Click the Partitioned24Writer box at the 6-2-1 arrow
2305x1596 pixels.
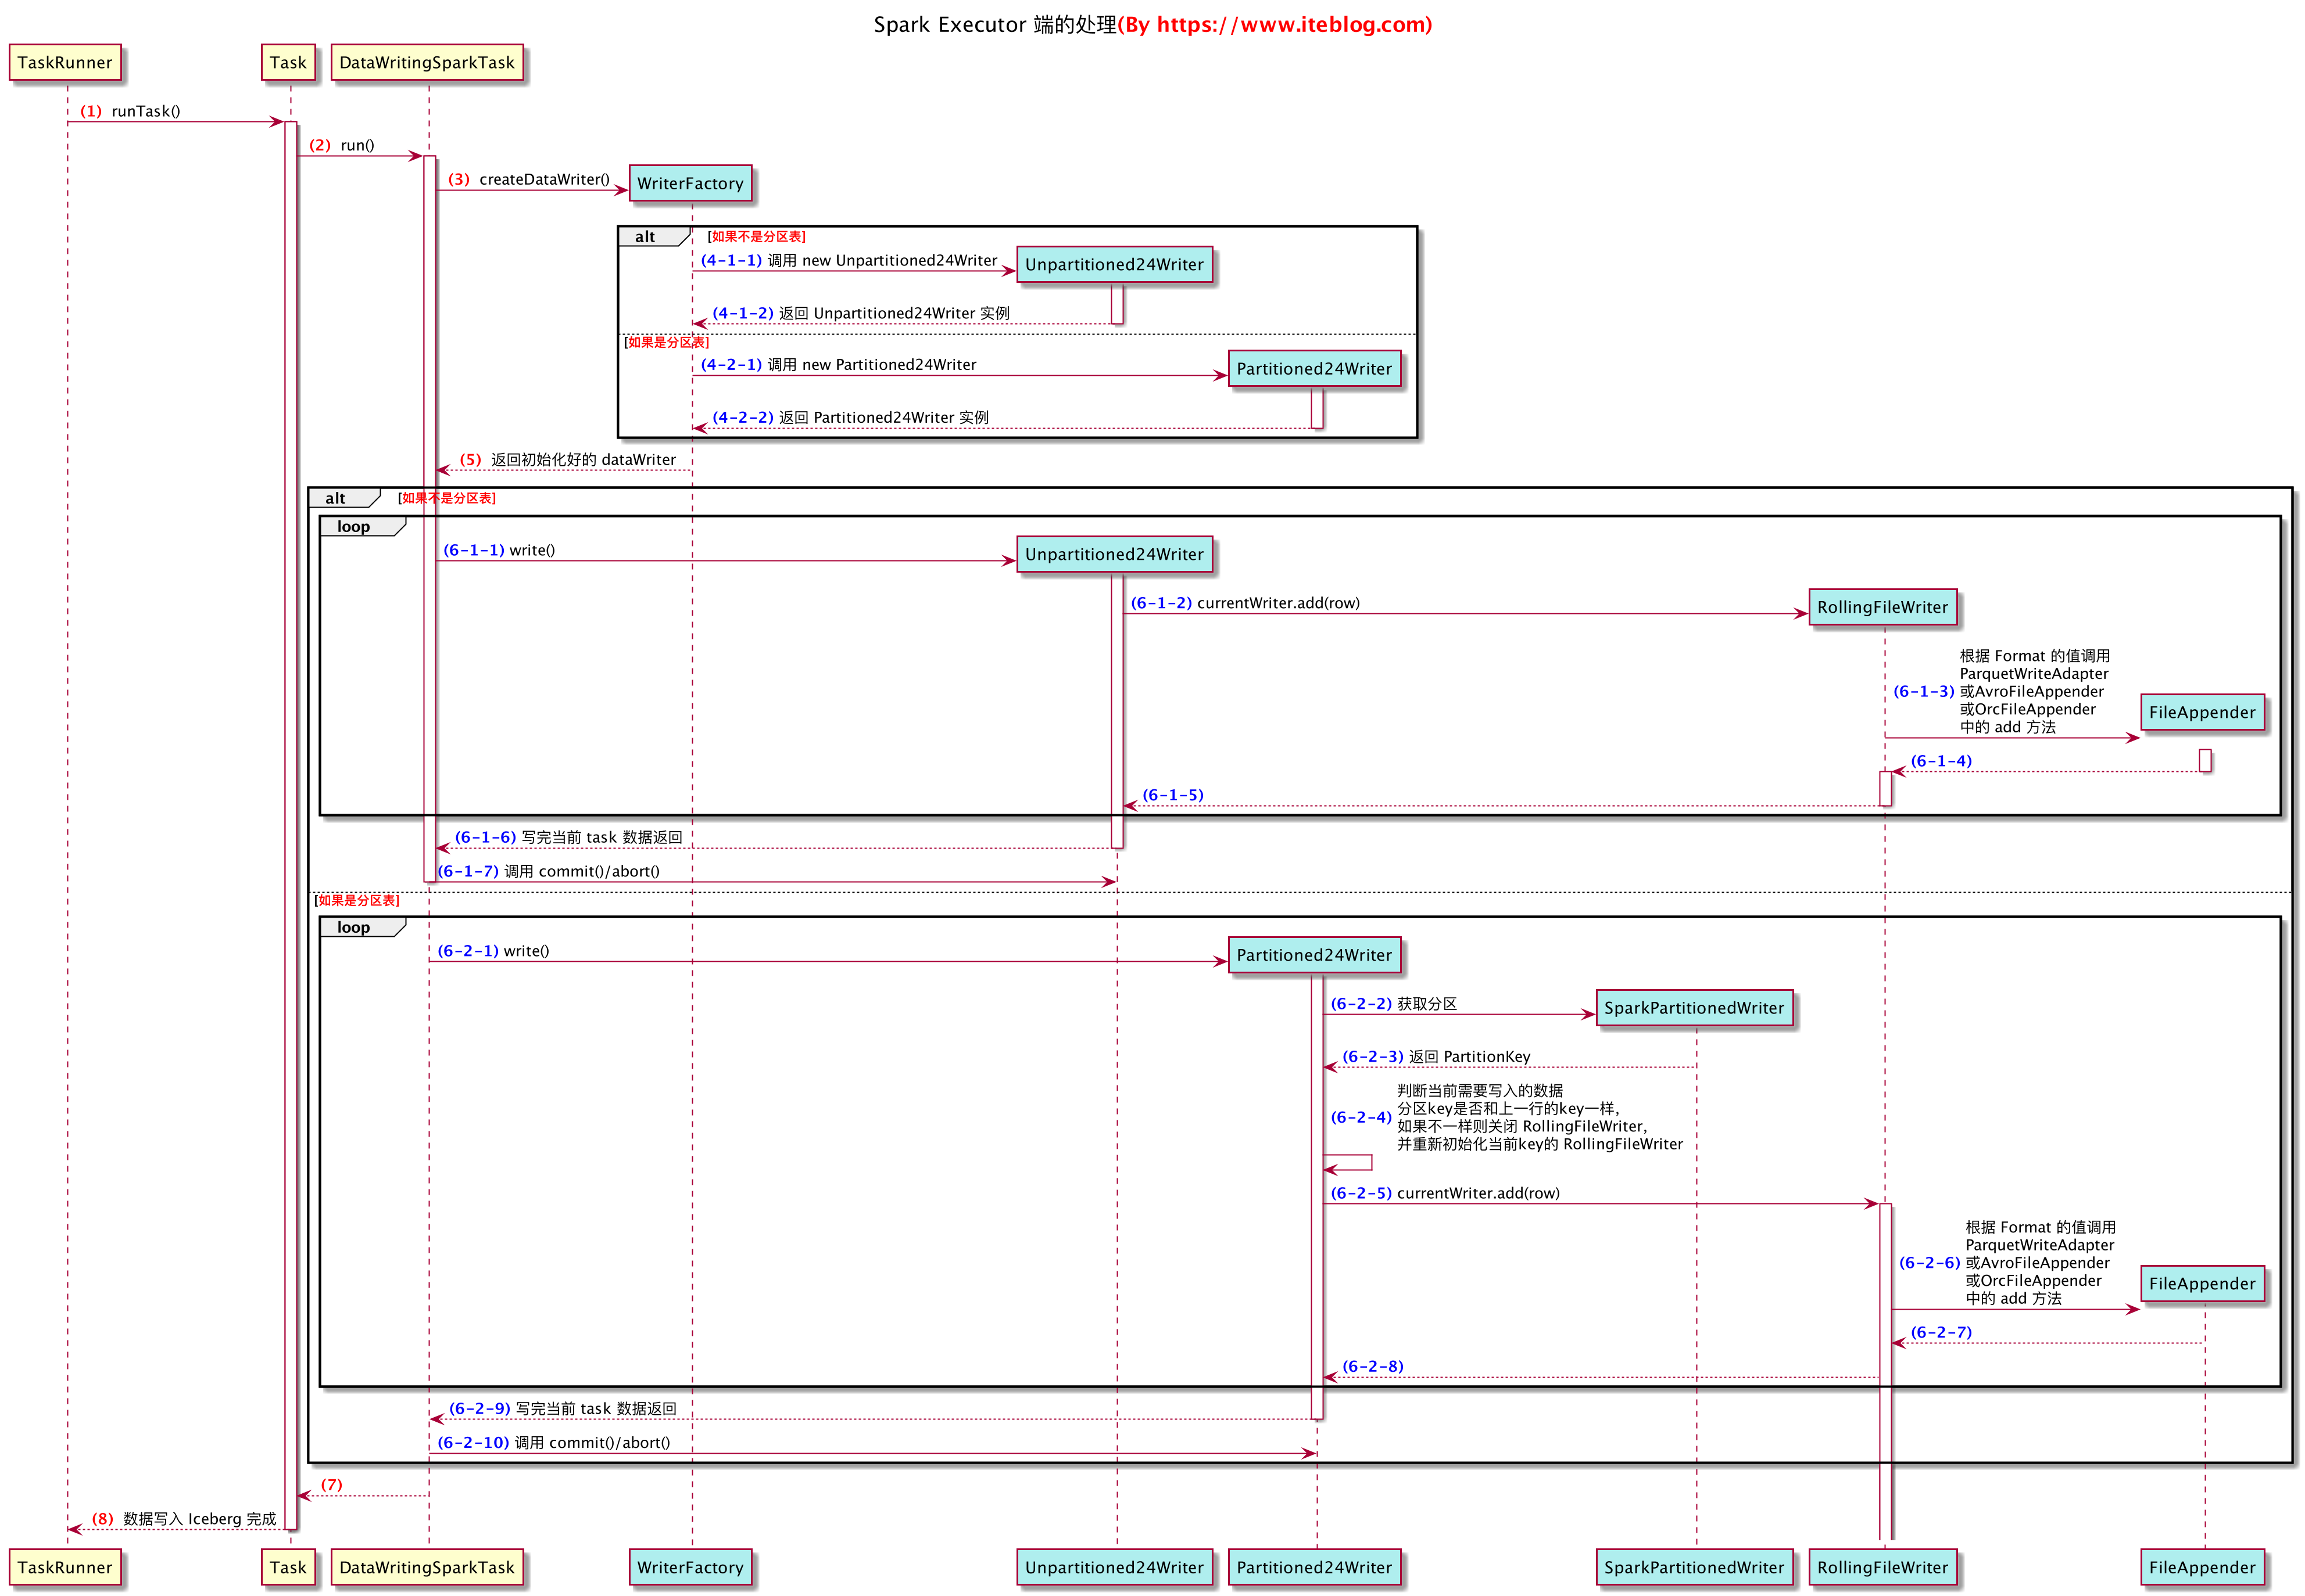point(1313,955)
